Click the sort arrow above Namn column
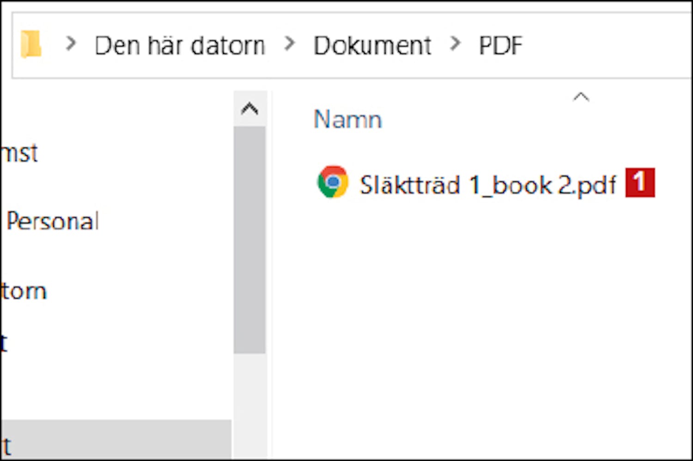The width and height of the screenshot is (693, 461). tap(581, 97)
